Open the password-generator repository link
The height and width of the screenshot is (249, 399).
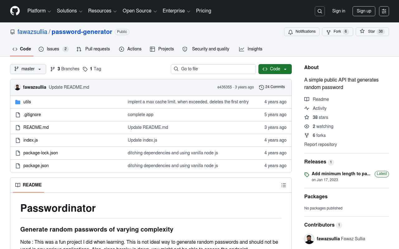[82, 32]
